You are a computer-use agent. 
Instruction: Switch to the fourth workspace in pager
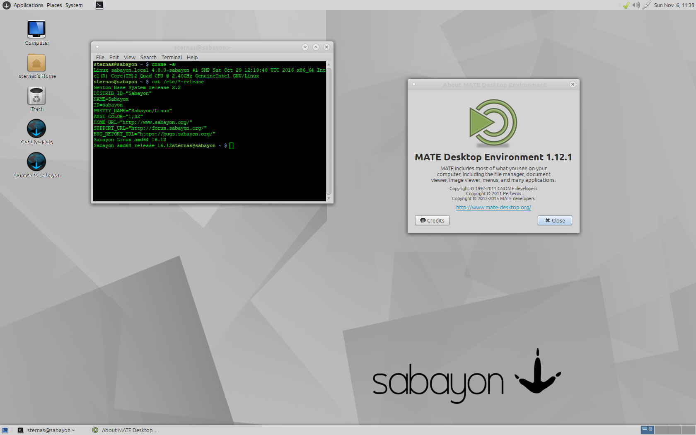(688, 430)
